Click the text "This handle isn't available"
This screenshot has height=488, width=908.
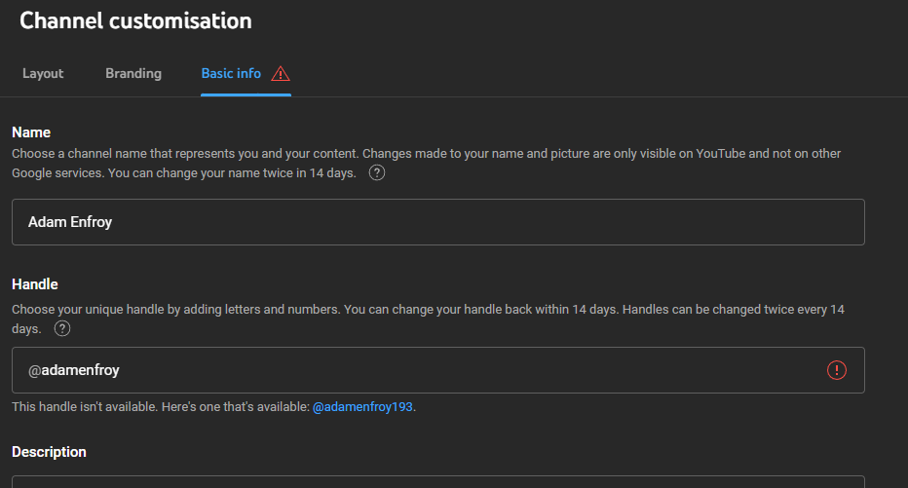85,407
